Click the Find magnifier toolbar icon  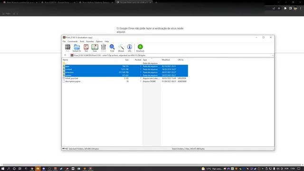[112, 48]
